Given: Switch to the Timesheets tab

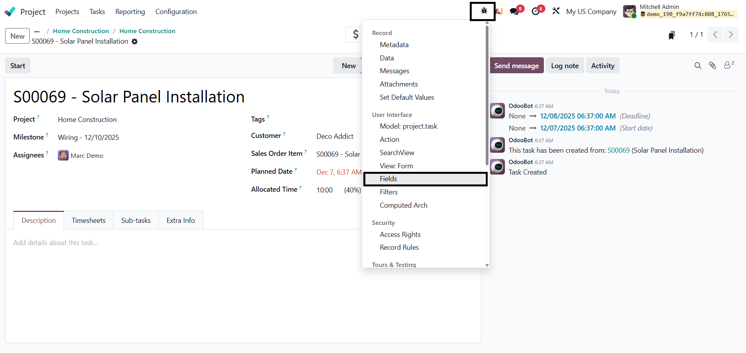Looking at the screenshot, I should tap(89, 221).
